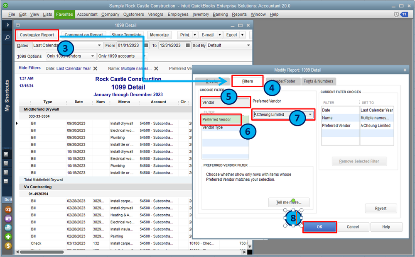Screen dimensions: 415x257
Task: Click the horizontal scroll left arrow
Action: pyautogui.click(x=17, y=252)
